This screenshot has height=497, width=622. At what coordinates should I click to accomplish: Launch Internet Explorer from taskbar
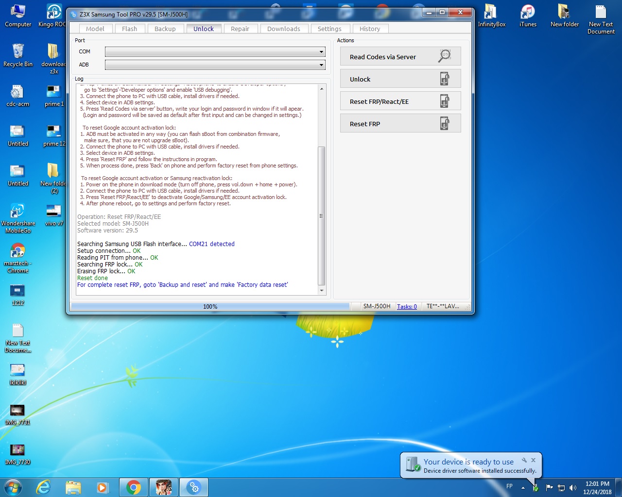(x=44, y=487)
